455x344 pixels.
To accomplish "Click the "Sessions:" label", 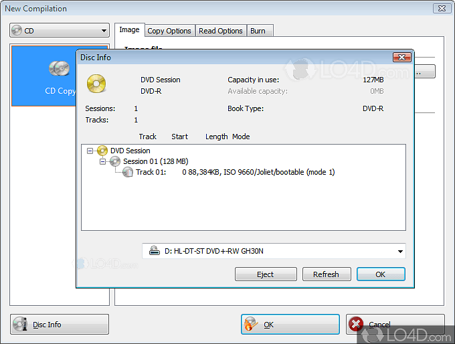I will pos(100,108).
